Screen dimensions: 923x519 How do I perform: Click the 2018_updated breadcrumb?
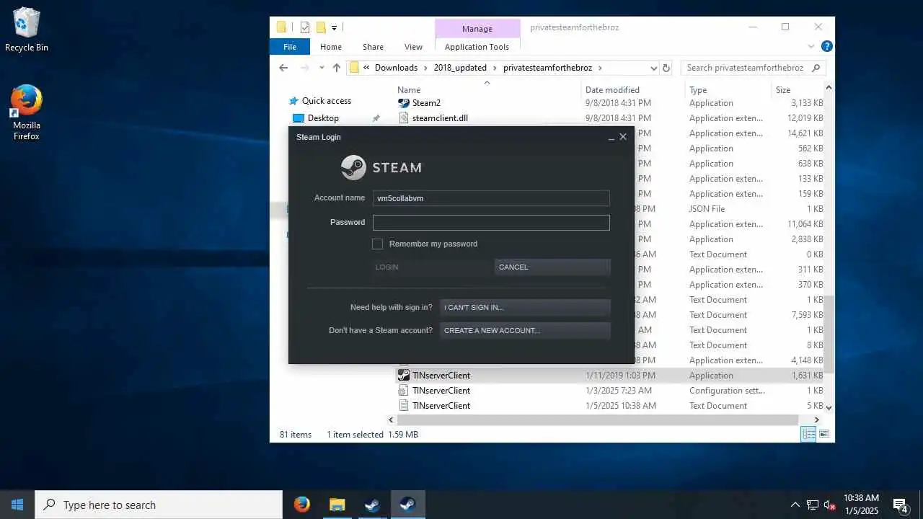tap(460, 68)
